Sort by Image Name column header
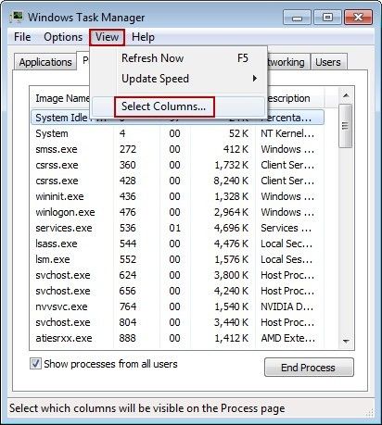Screen dimensions: 382x425 coord(62,98)
